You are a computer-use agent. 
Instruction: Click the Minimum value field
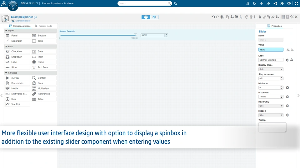pyautogui.click(x=269, y=88)
